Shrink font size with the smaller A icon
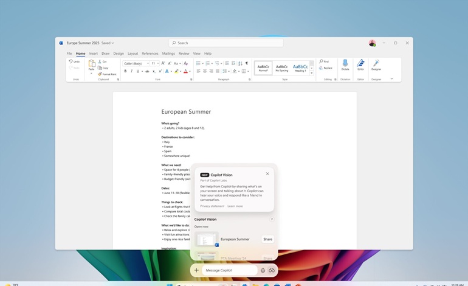 click(170, 63)
